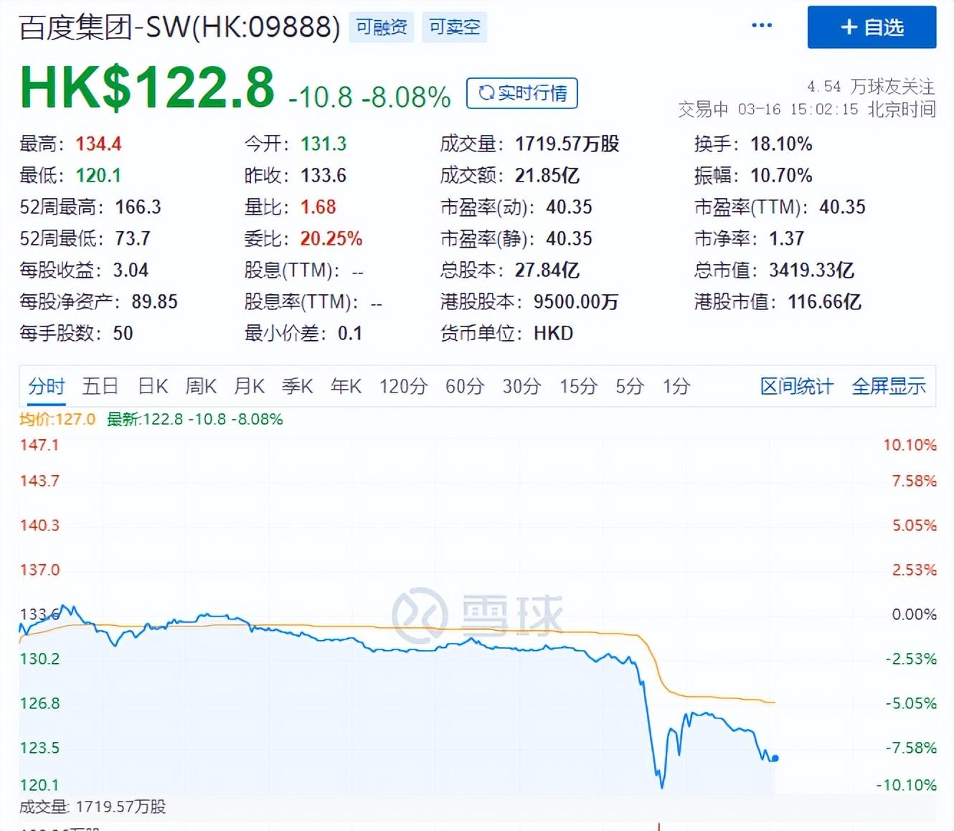
Task: Activate 全屏显示 fullscreen chart view
Action: coord(888,386)
